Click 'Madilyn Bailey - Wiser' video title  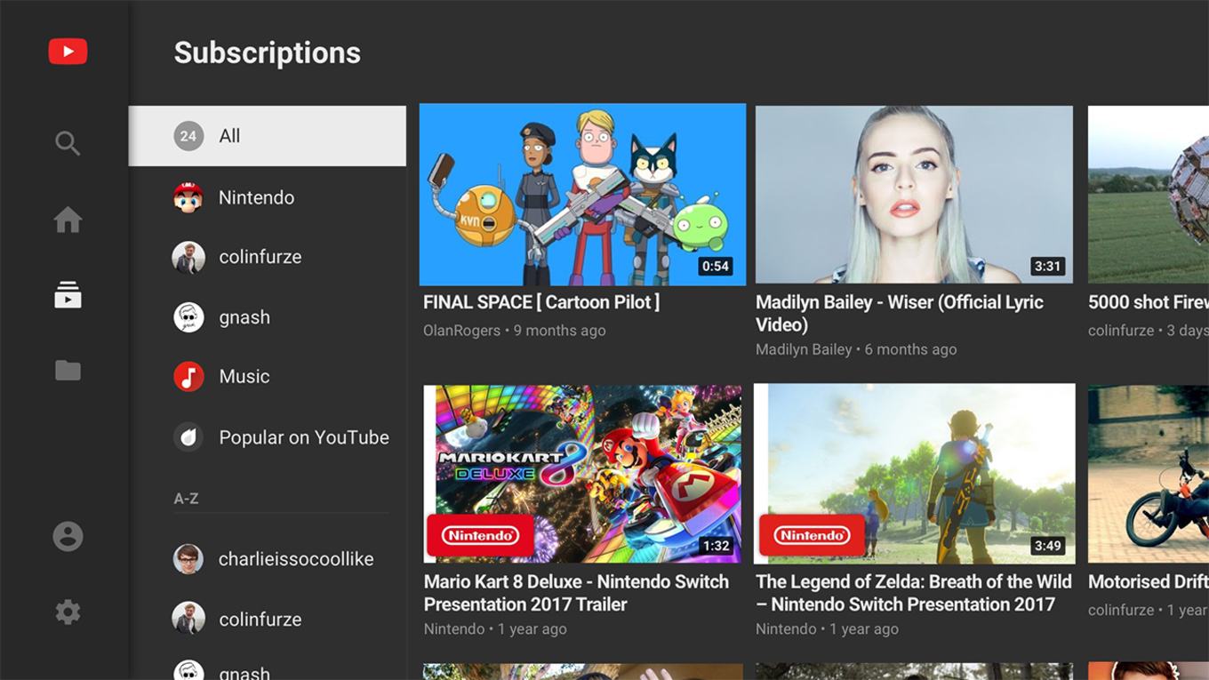[900, 313]
